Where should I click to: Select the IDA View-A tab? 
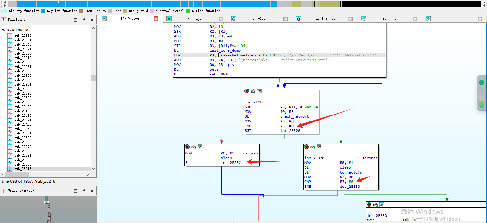[130, 19]
